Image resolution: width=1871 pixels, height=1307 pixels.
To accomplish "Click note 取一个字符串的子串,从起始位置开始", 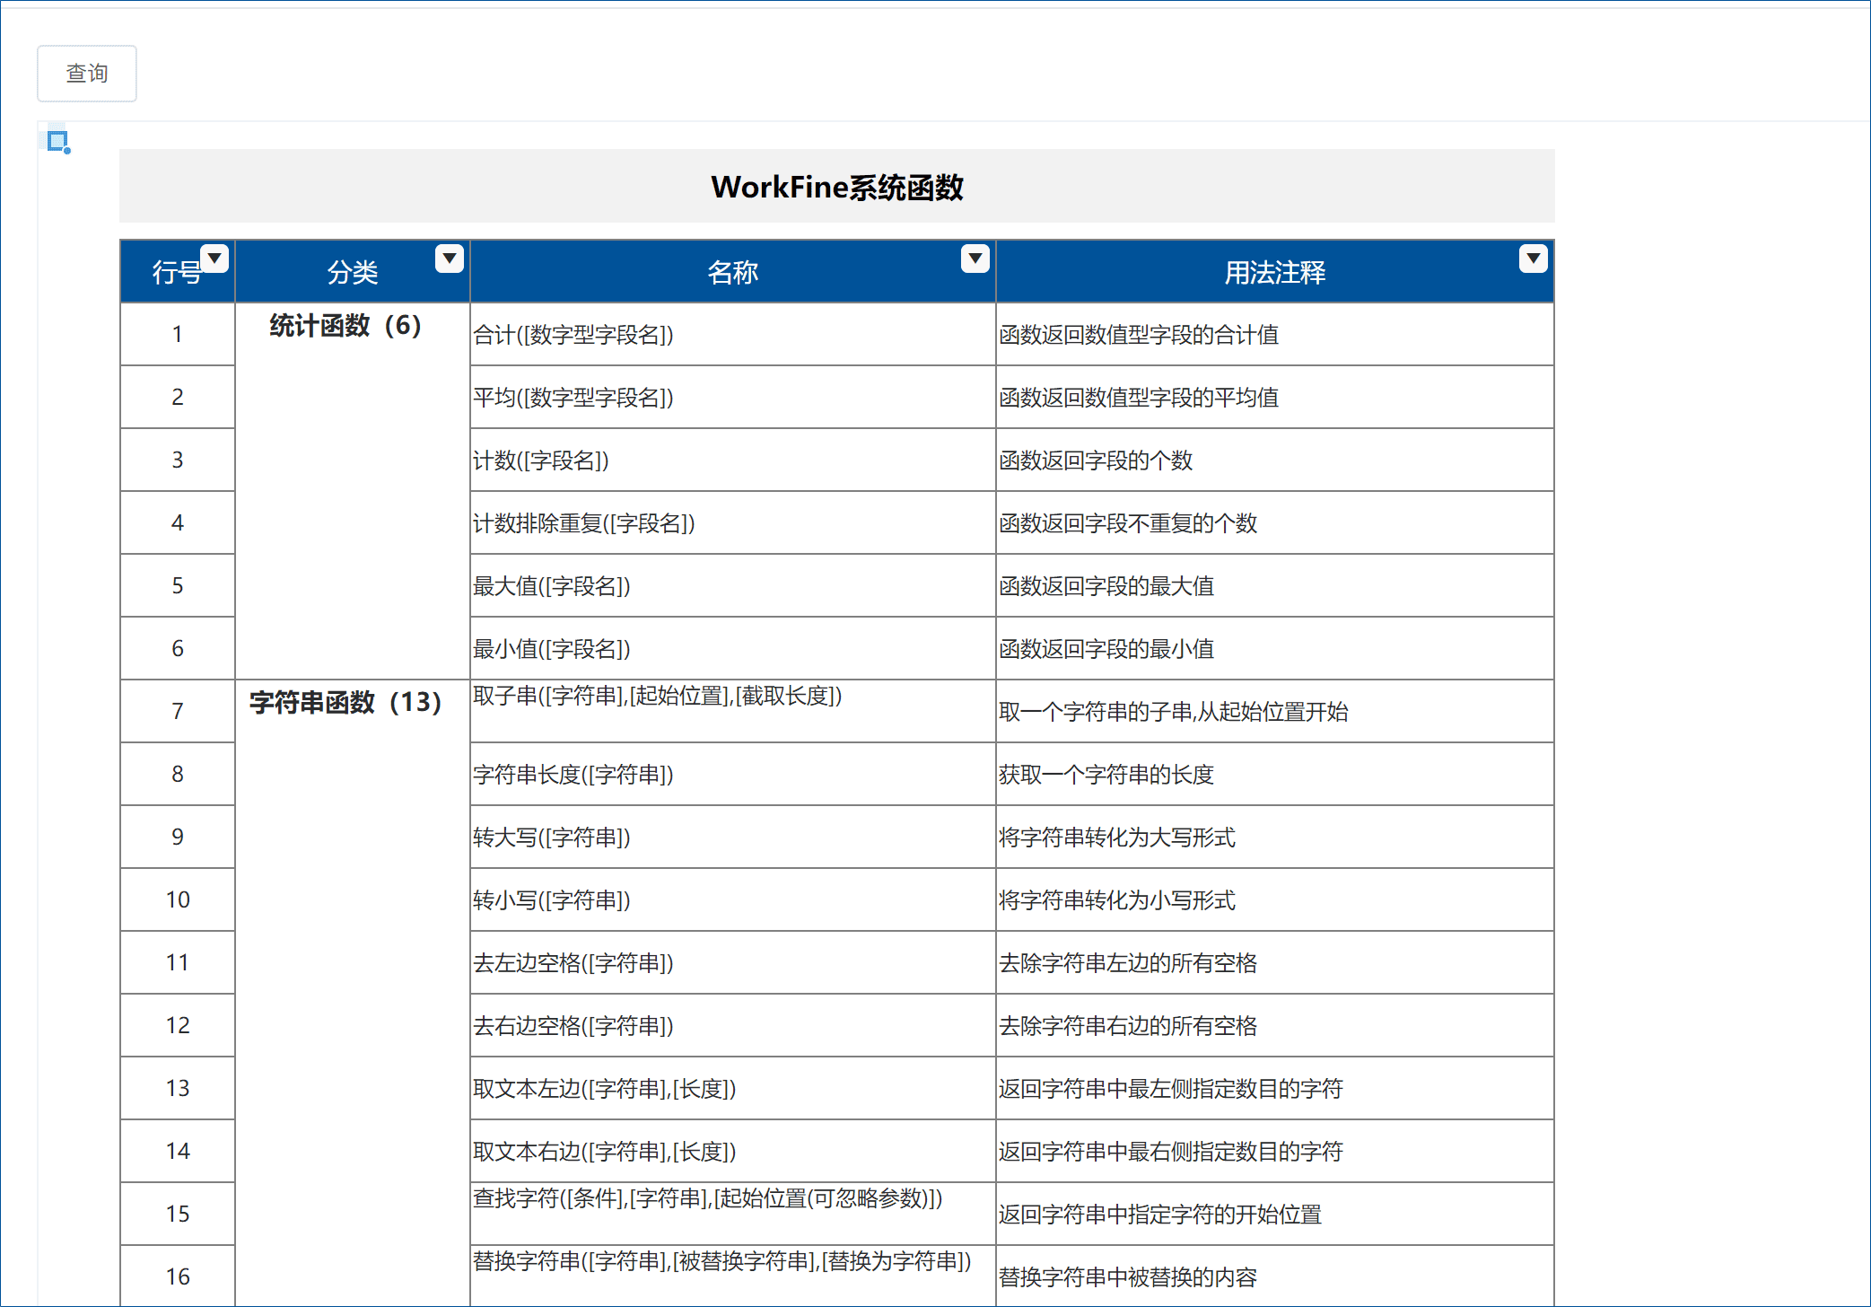I will click(x=1275, y=712).
